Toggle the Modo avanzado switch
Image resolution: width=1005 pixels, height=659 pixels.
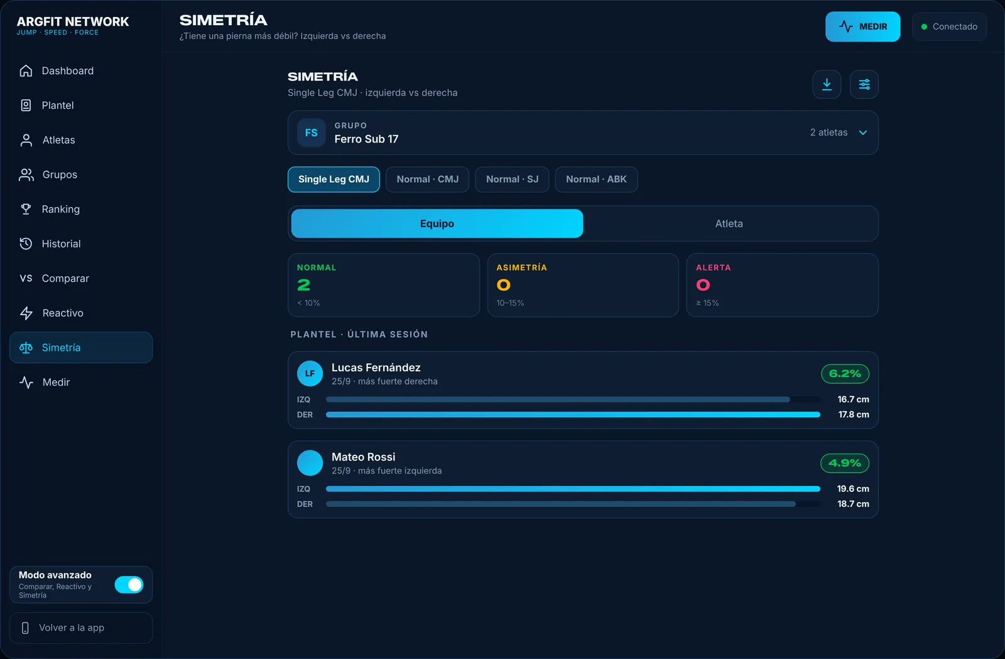point(129,585)
